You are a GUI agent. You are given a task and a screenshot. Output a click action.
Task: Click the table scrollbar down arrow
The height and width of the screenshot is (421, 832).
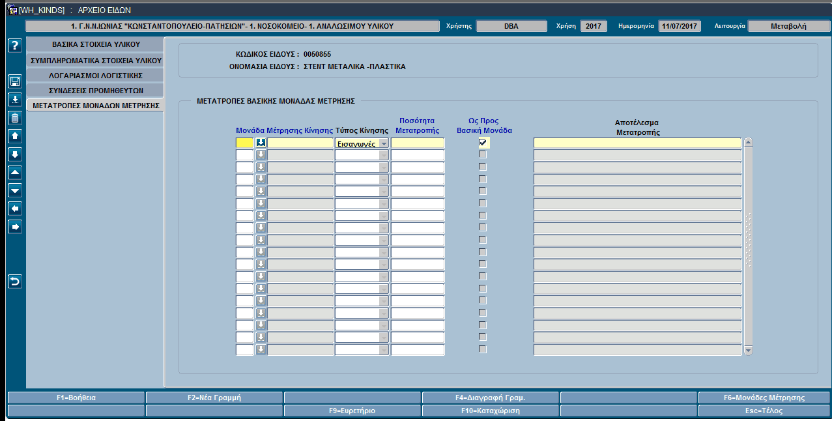tap(748, 351)
